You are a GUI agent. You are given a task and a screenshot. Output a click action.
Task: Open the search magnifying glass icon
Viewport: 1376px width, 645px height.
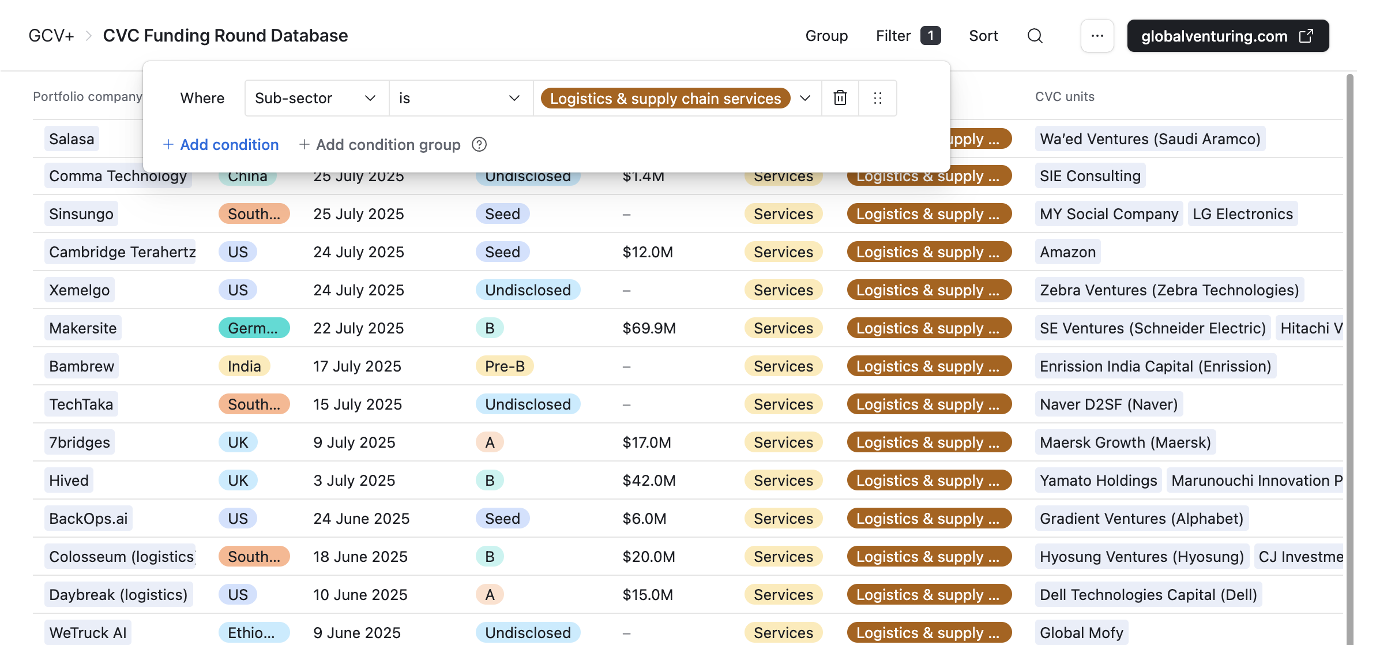tap(1035, 36)
